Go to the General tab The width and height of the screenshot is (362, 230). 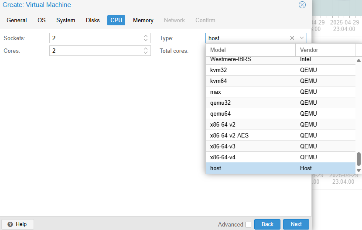pyautogui.click(x=17, y=21)
